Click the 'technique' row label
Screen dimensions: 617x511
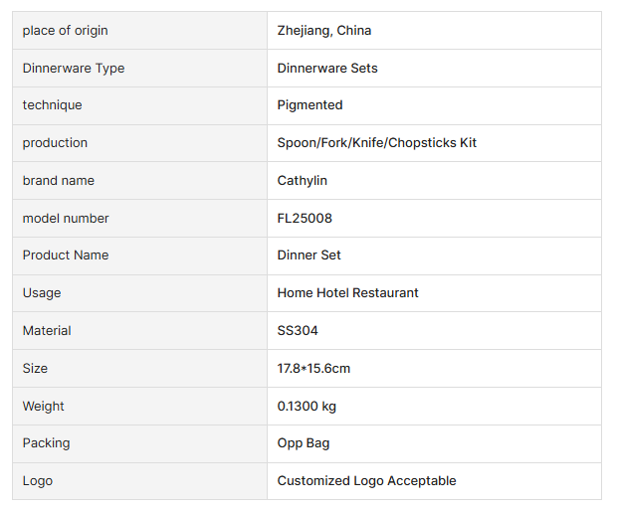[x=53, y=105]
